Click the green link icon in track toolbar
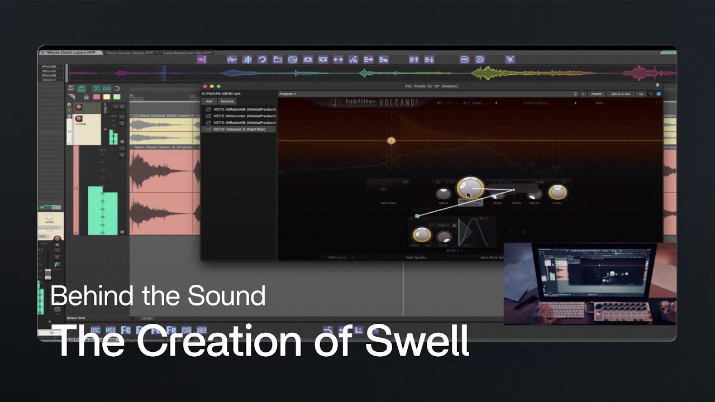715x402 pixels. click(x=106, y=88)
